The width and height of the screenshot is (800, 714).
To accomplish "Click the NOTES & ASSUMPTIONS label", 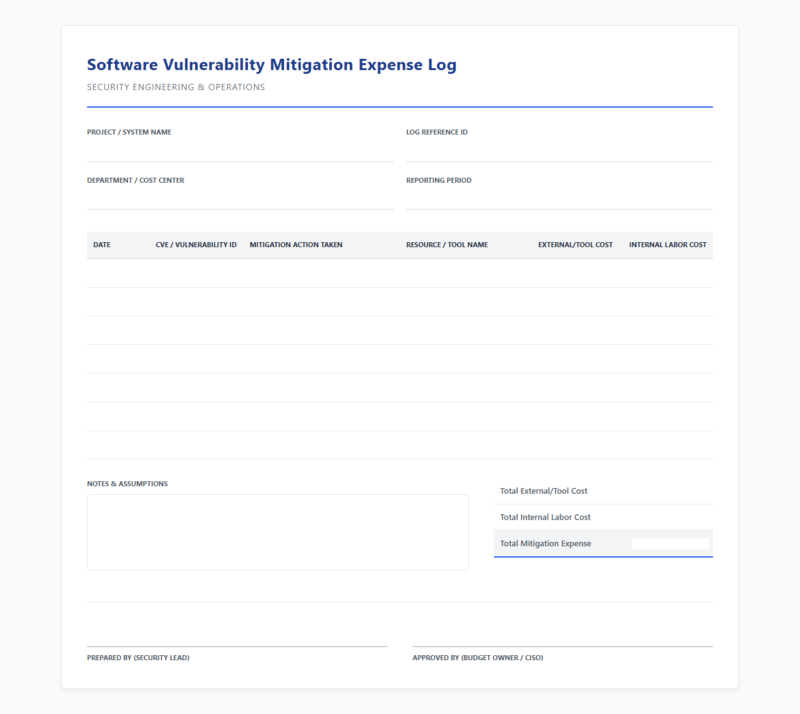I will click(x=127, y=484).
